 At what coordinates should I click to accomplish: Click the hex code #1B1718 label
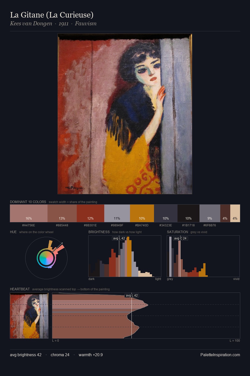pos(188,225)
